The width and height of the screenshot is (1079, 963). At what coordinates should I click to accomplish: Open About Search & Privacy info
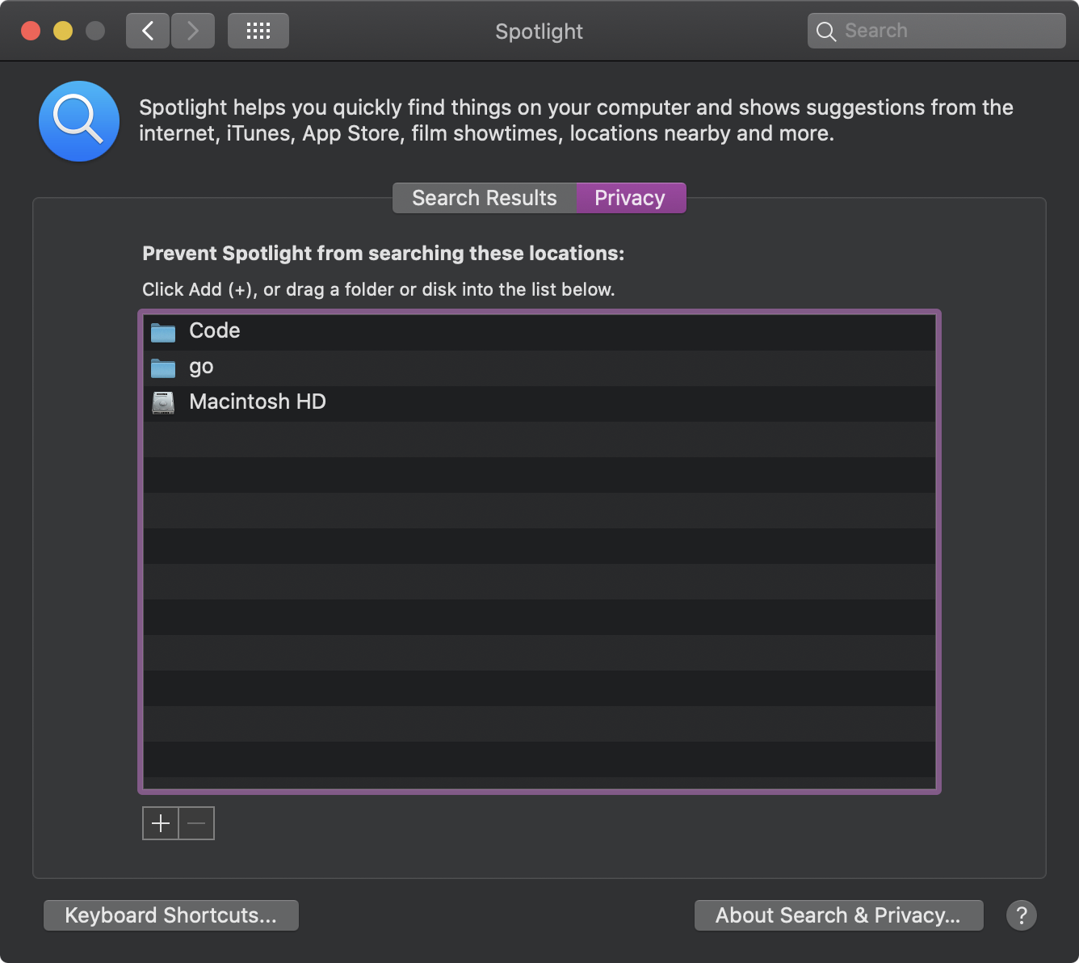point(839,915)
